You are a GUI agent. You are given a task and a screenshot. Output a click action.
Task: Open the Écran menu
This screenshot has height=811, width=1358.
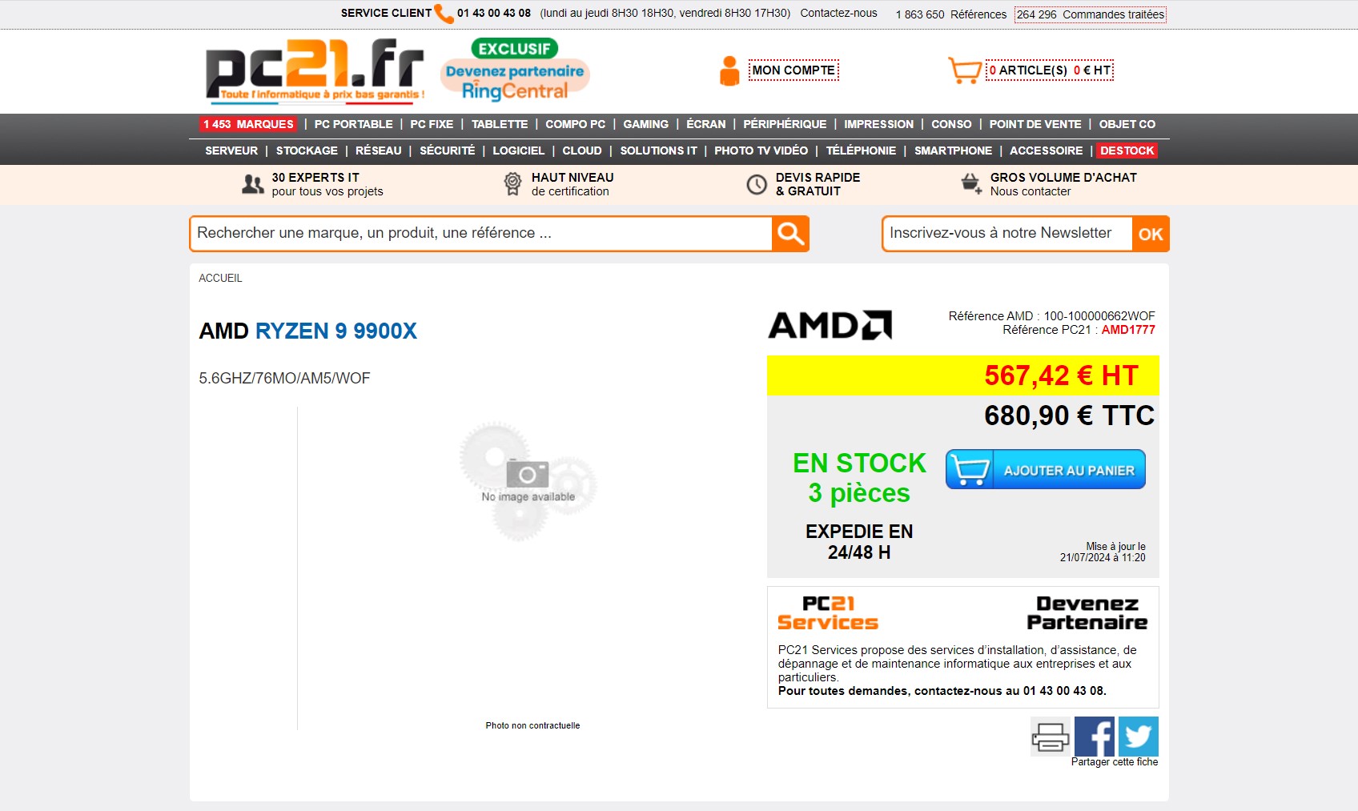(705, 124)
